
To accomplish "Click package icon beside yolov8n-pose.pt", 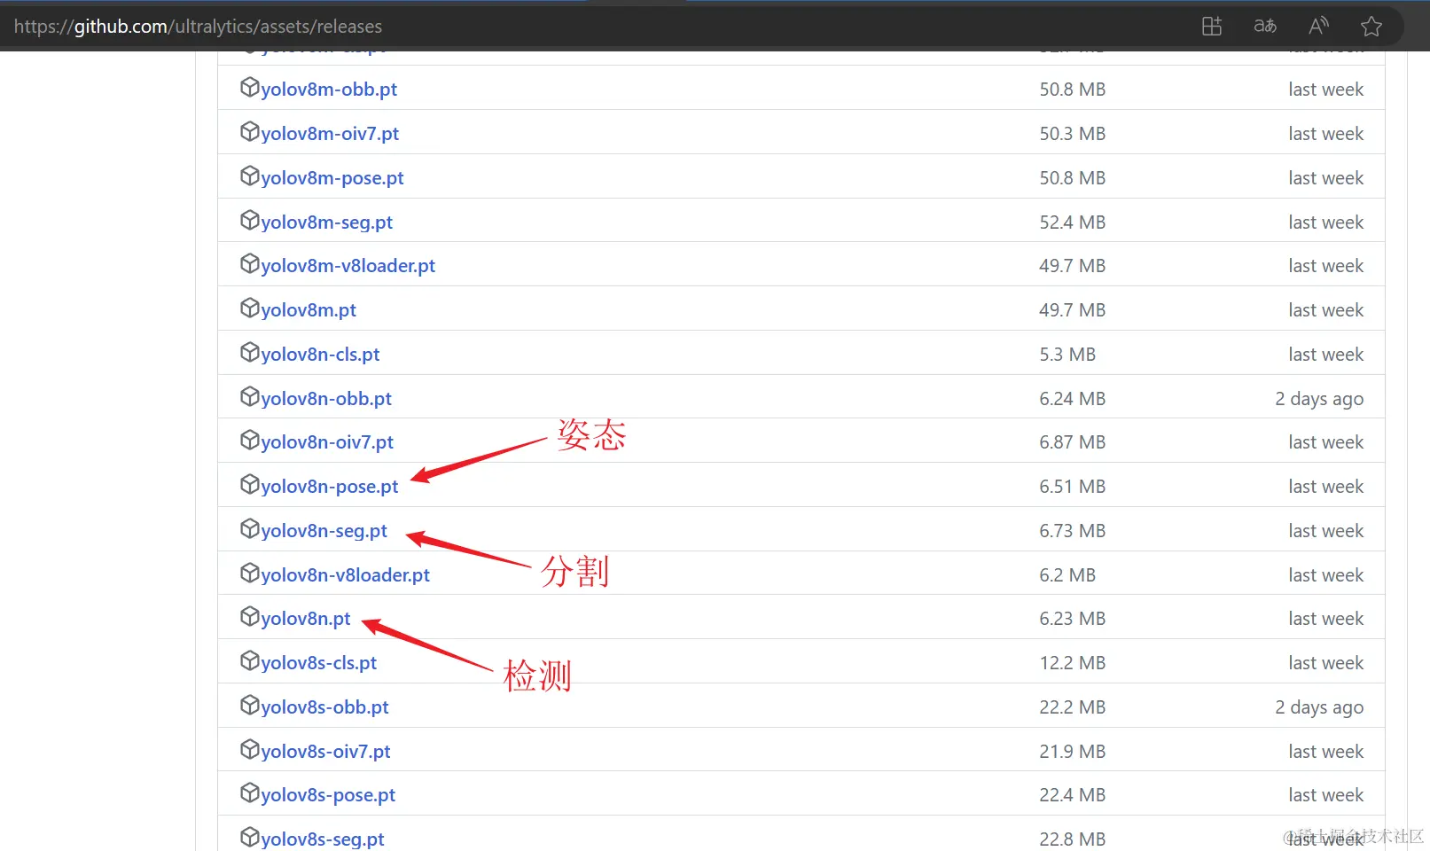I will click(249, 484).
